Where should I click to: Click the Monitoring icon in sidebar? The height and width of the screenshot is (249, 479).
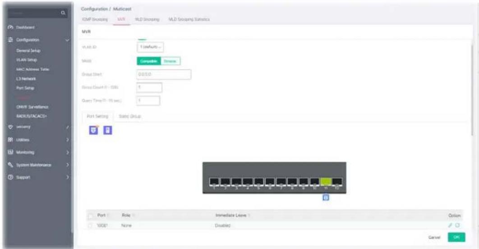[10, 152]
